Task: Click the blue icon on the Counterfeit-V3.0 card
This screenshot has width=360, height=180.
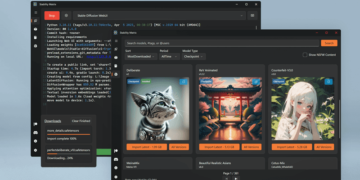Action: click(x=328, y=81)
